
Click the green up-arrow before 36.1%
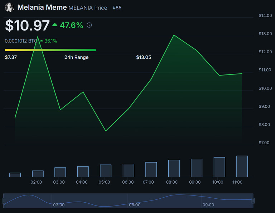click(x=41, y=41)
